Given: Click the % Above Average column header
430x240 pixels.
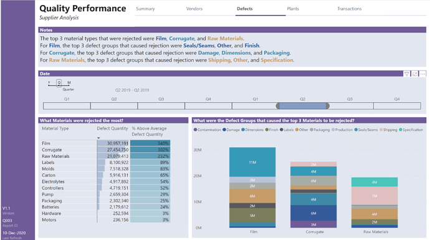Looking at the screenshot, I should tap(149, 132).
